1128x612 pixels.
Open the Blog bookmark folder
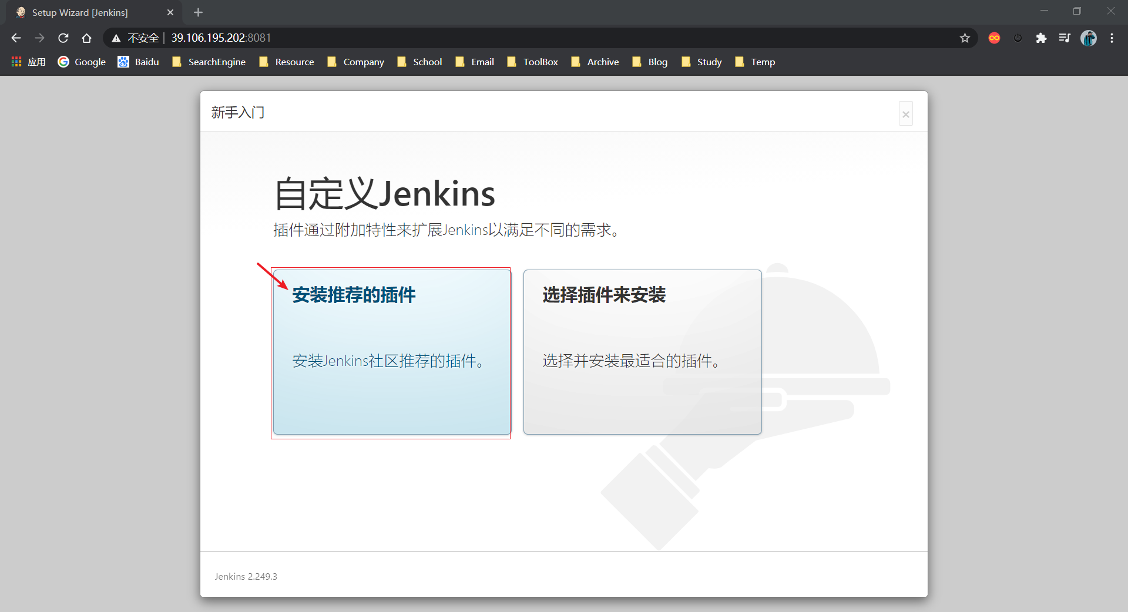coord(650,62)
